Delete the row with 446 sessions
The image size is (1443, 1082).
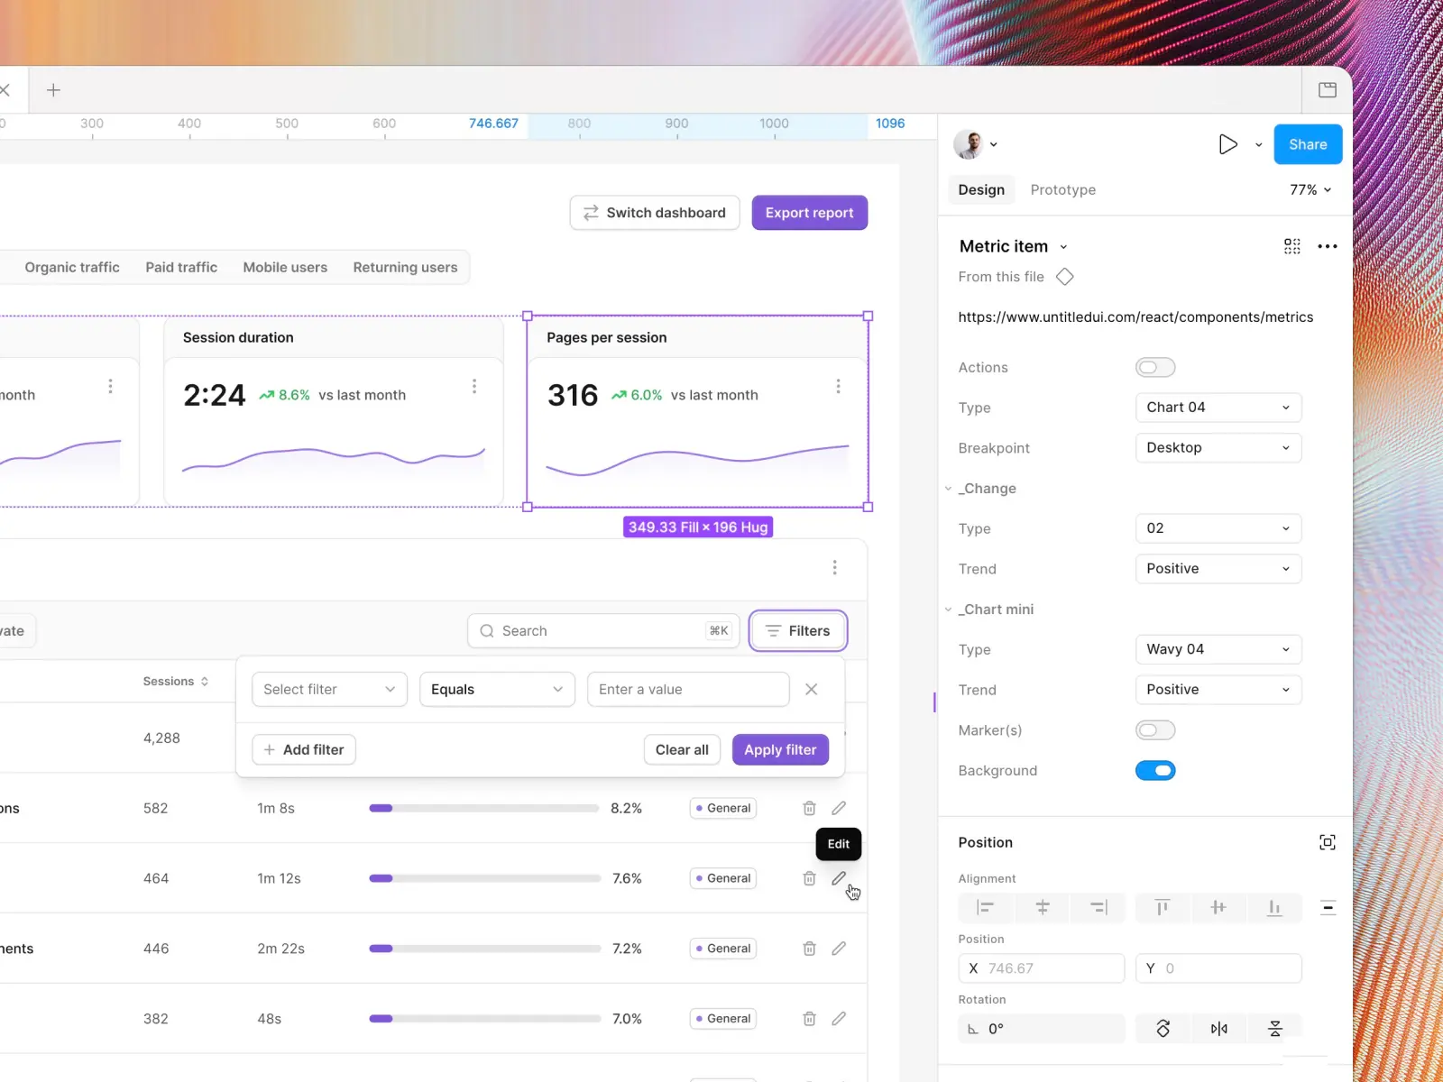click(x=809, y=949)
